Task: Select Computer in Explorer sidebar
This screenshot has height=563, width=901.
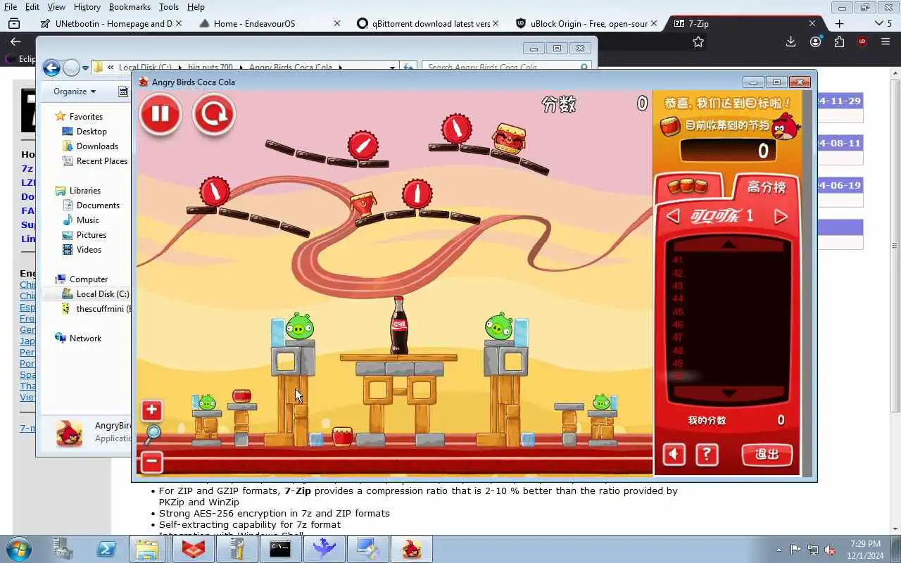Action: pyautogui.click(x=88, y=279)
